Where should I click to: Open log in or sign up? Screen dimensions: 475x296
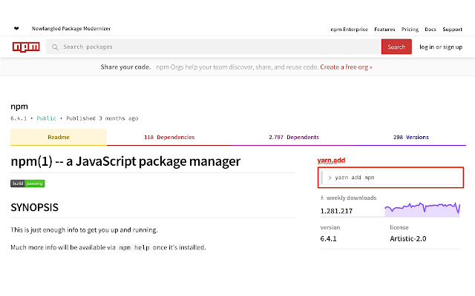(x=441, y=47)
